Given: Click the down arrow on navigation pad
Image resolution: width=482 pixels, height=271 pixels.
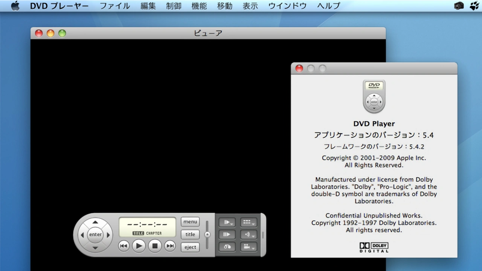Looking at the screenshot, I should pyautogui.click(x=95, y=248).
